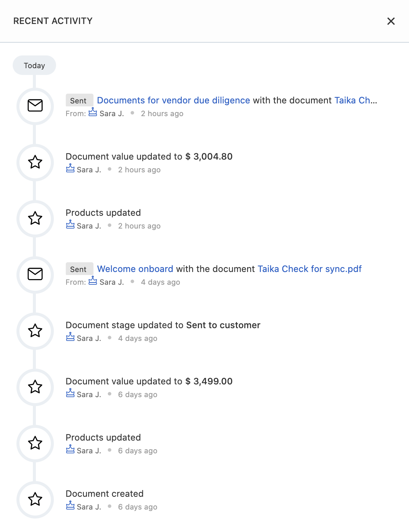Image resolution: width=409 pixels, height=523 pixels.
Task: Click 'Document stage updated to Sent to customer' entry
Action: point(163,325)
